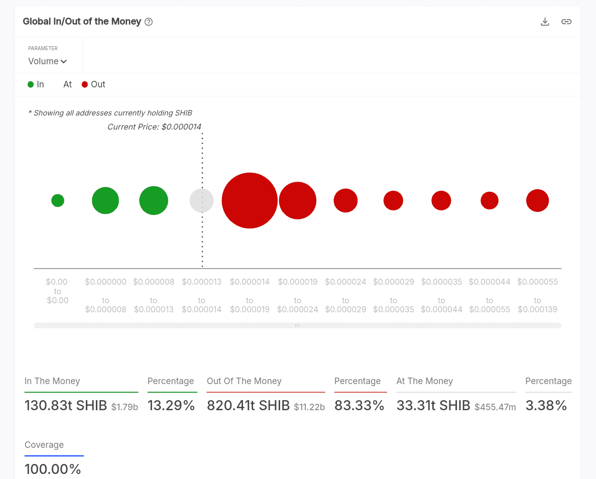
Task: Toggle the At series visibility
Action: [x=67, y=84]
